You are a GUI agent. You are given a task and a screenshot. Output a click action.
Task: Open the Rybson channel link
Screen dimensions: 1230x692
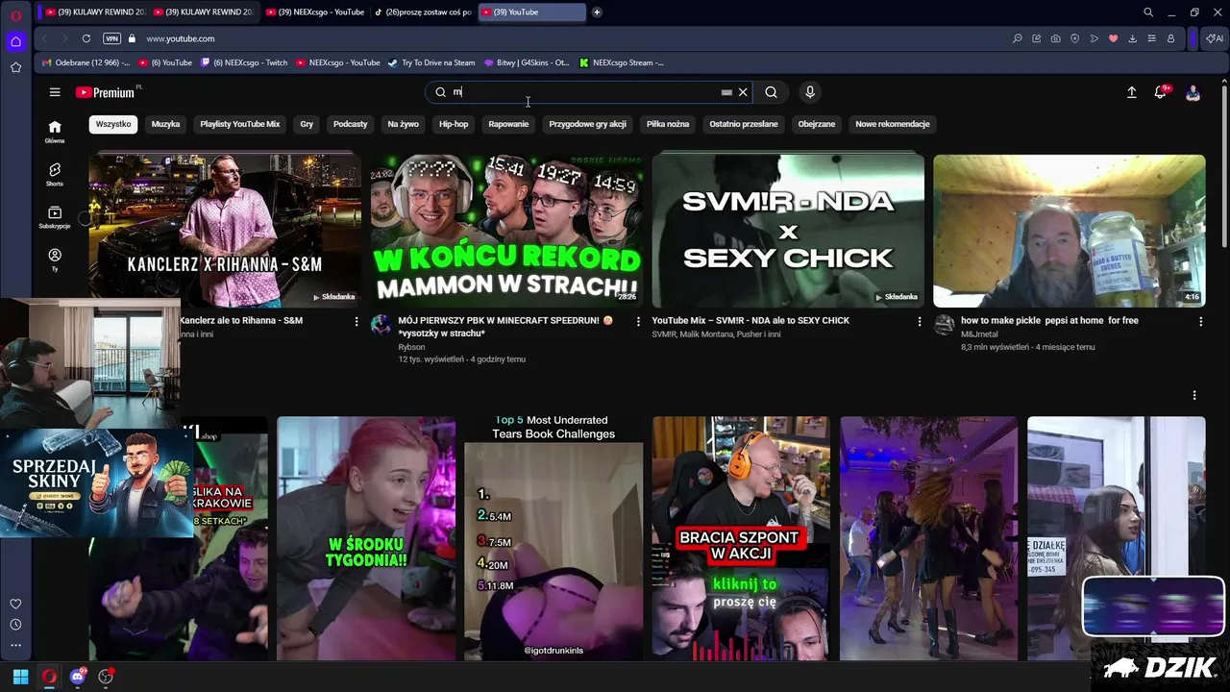point(411,347)
